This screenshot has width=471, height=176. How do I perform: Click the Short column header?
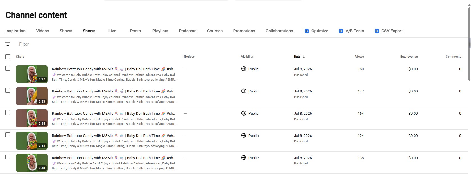coord(20,57)
